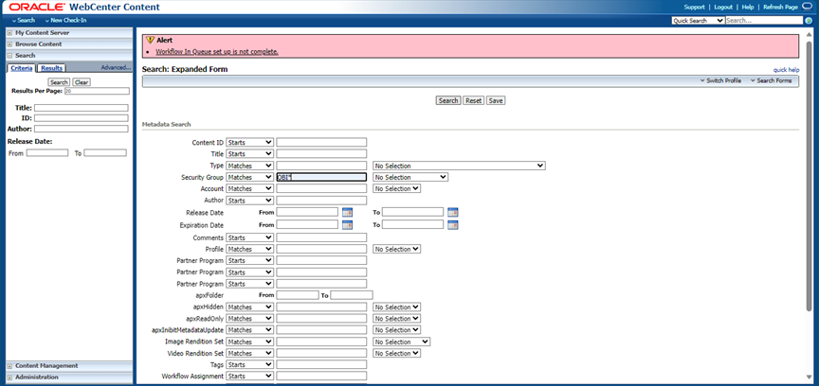819x386 pixels.
Task: Switch to Criteria tab
Action: click(x=22, y=68)
